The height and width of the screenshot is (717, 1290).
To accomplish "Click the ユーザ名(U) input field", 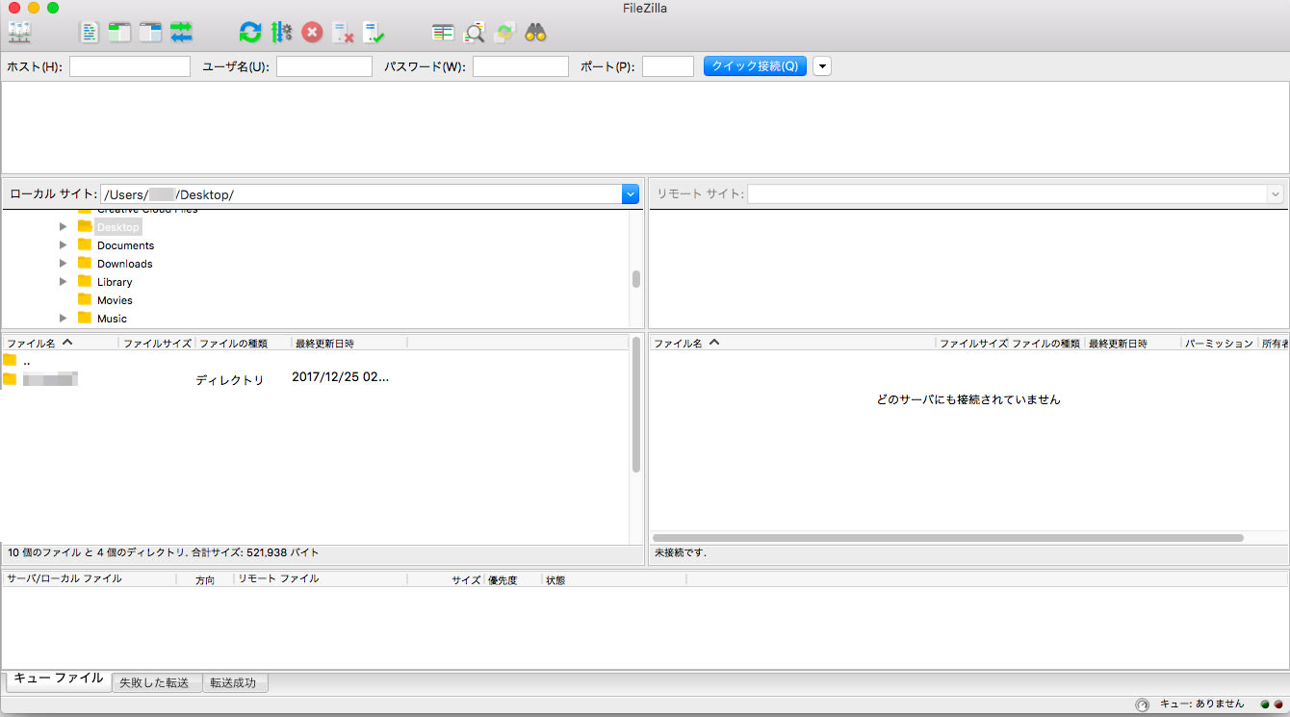I will (324, 66).
